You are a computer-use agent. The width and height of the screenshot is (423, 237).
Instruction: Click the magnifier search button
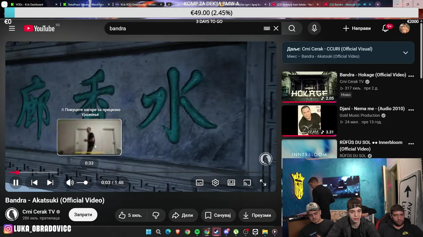point(292,28)
